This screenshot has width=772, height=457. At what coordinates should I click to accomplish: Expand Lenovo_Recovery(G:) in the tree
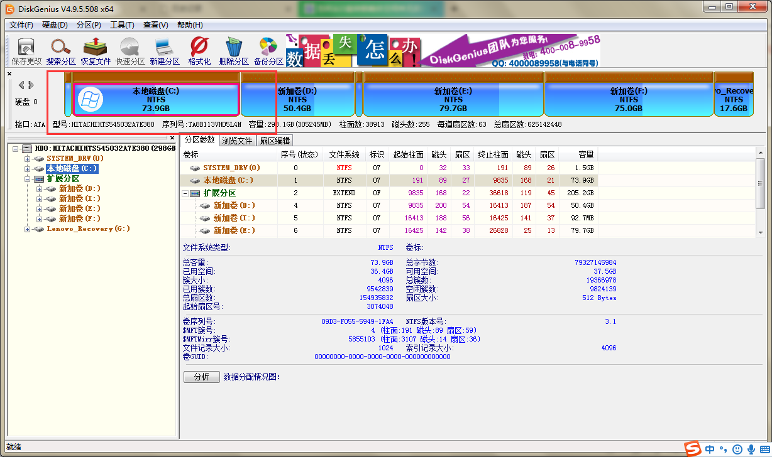28,229
